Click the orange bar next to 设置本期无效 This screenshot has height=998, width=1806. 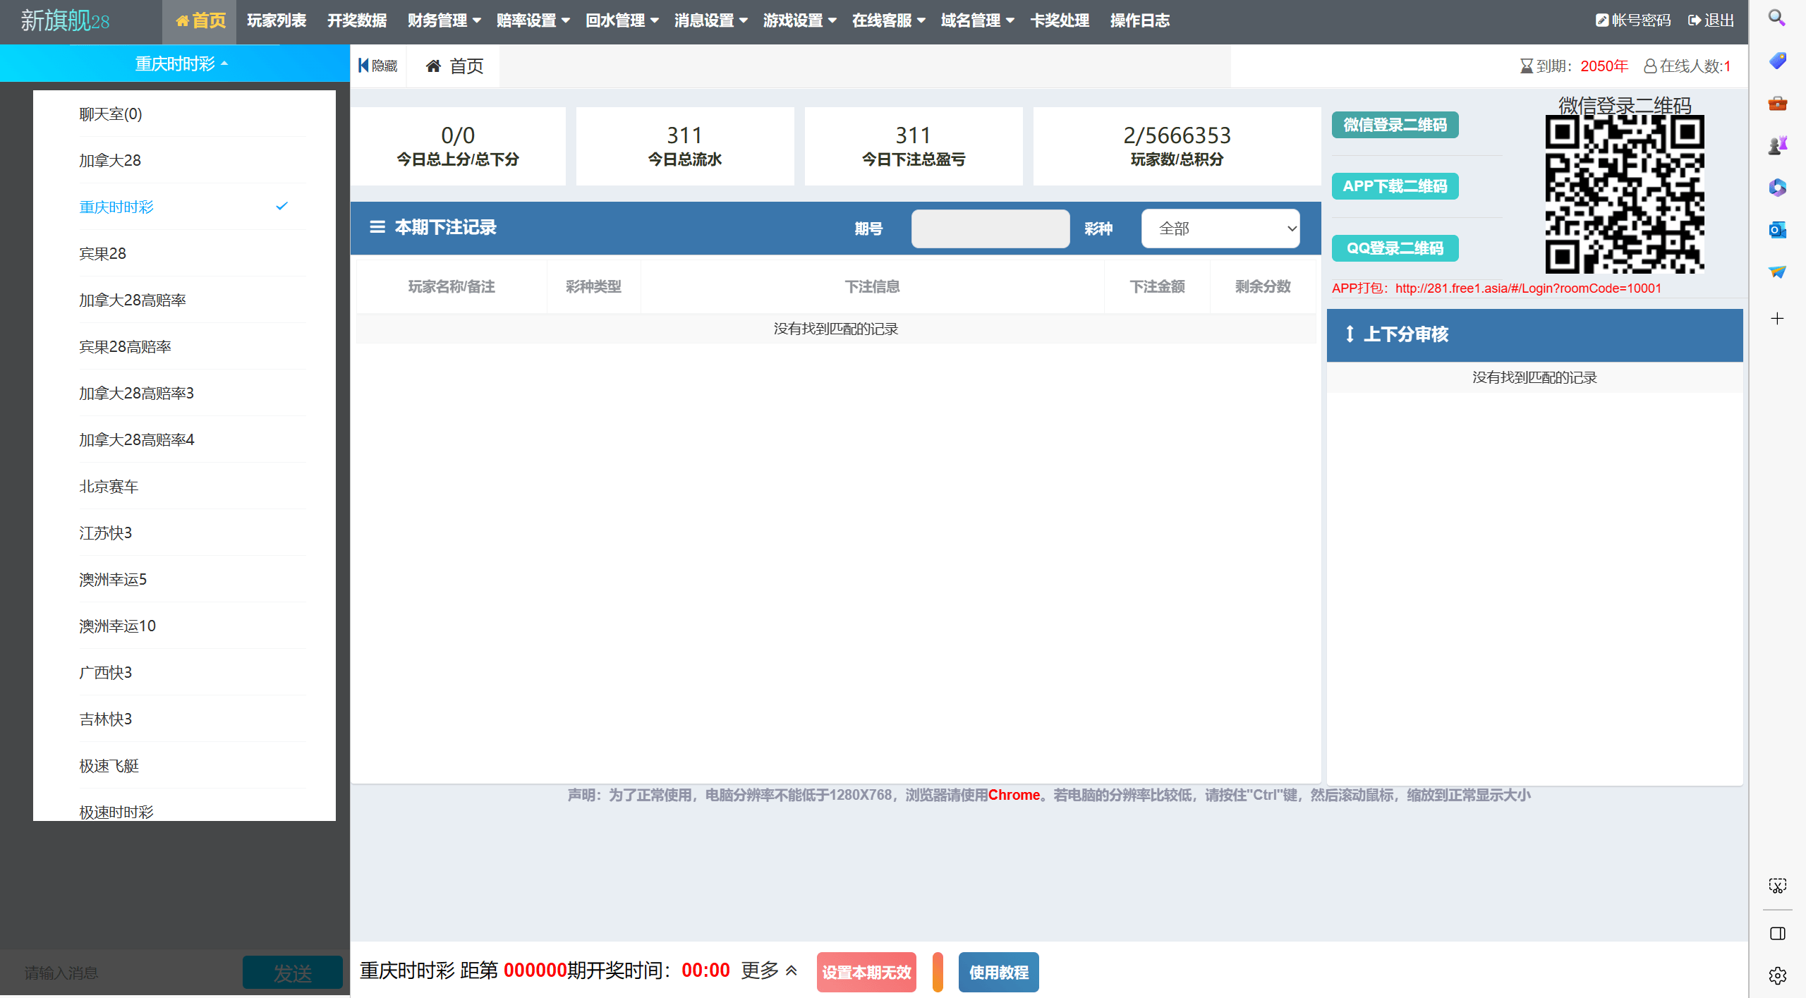(x=938, y=972)
